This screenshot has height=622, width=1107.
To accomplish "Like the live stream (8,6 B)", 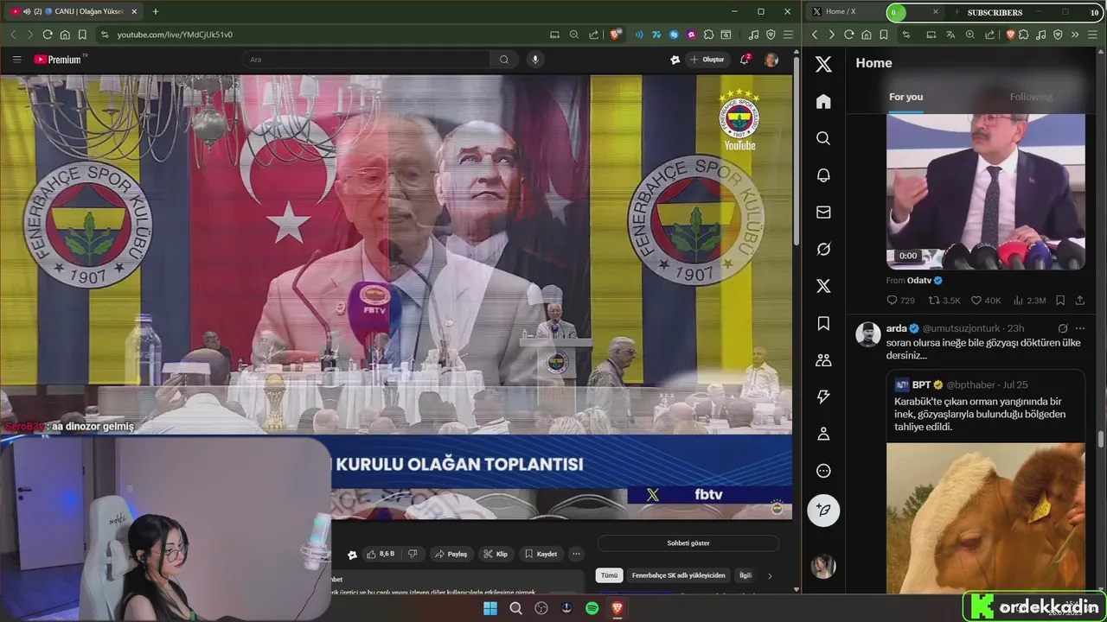I will (x=381, y=554).
